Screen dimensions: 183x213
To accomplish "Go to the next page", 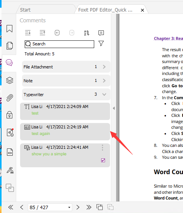I will coord(78,207).
